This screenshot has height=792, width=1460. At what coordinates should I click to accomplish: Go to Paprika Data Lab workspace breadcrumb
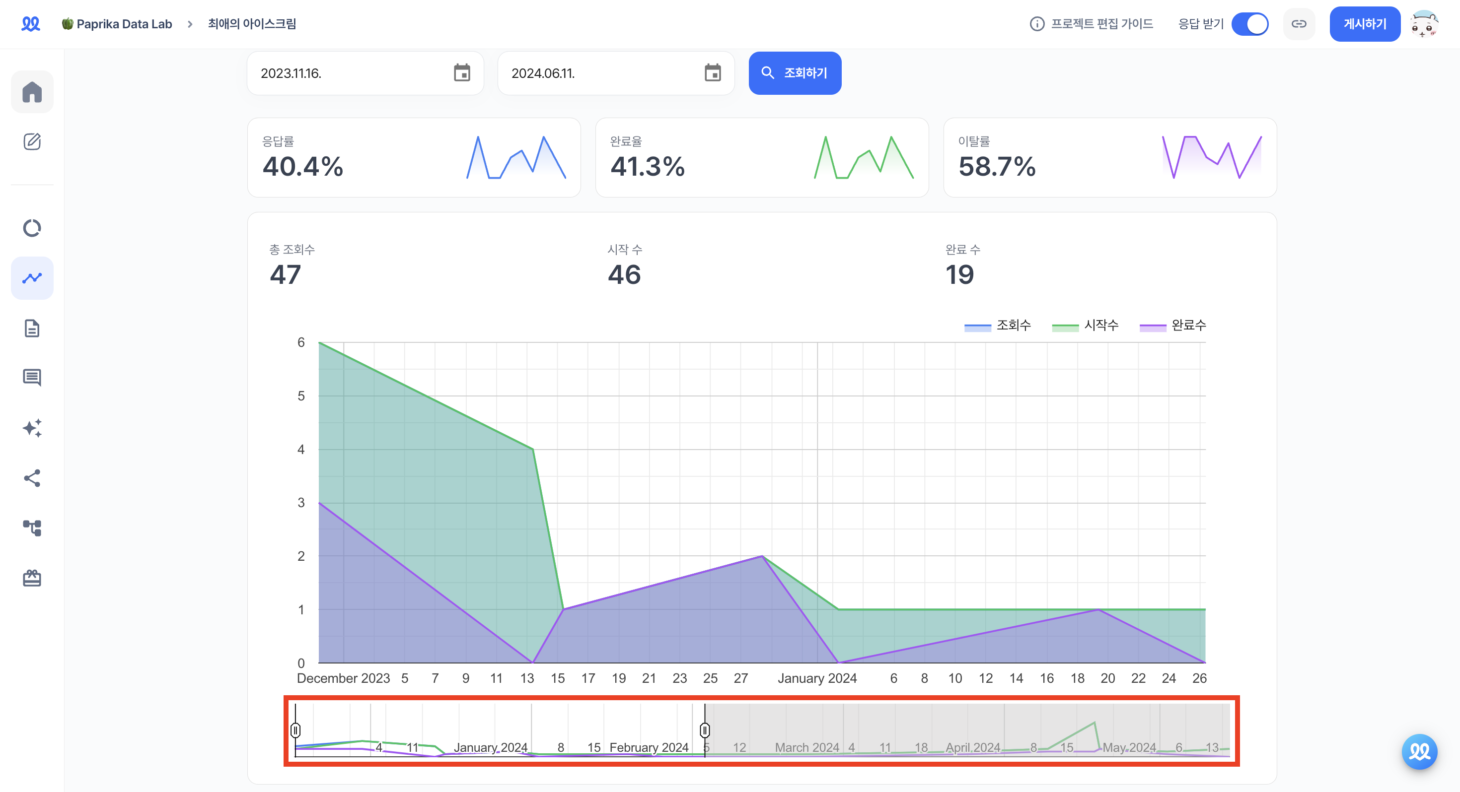(x=117, y=24)
